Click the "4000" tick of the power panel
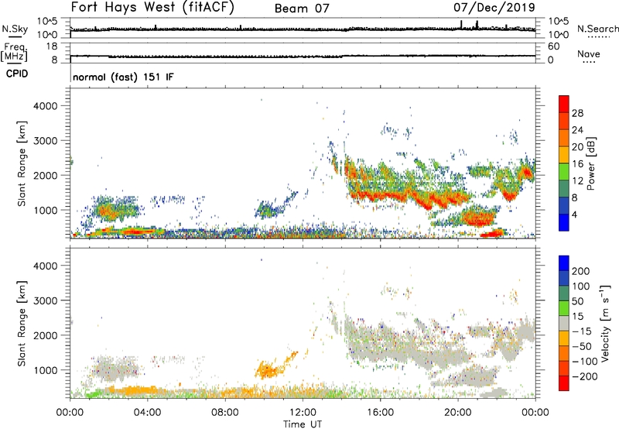This screenshot has height=429, width=619. [45, 106]
